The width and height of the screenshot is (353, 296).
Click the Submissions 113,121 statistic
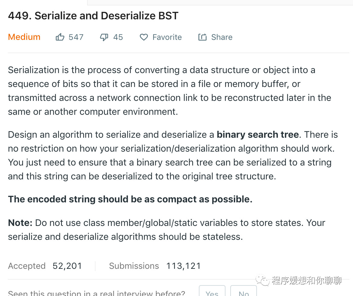pyautogui.click(x=155, y=266)
